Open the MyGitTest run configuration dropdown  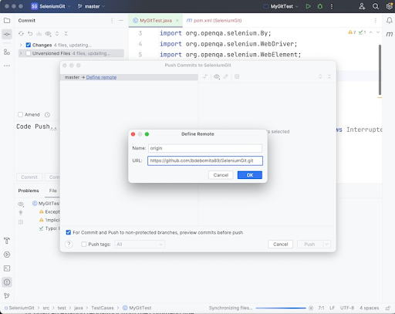tap(281, 6)
